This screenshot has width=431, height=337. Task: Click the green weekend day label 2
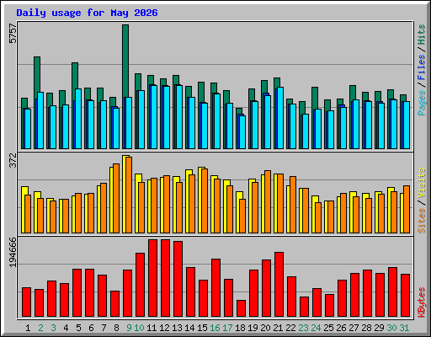coord(40,328)
